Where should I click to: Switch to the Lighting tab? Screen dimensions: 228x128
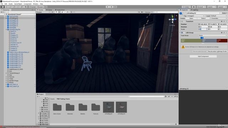195,10
